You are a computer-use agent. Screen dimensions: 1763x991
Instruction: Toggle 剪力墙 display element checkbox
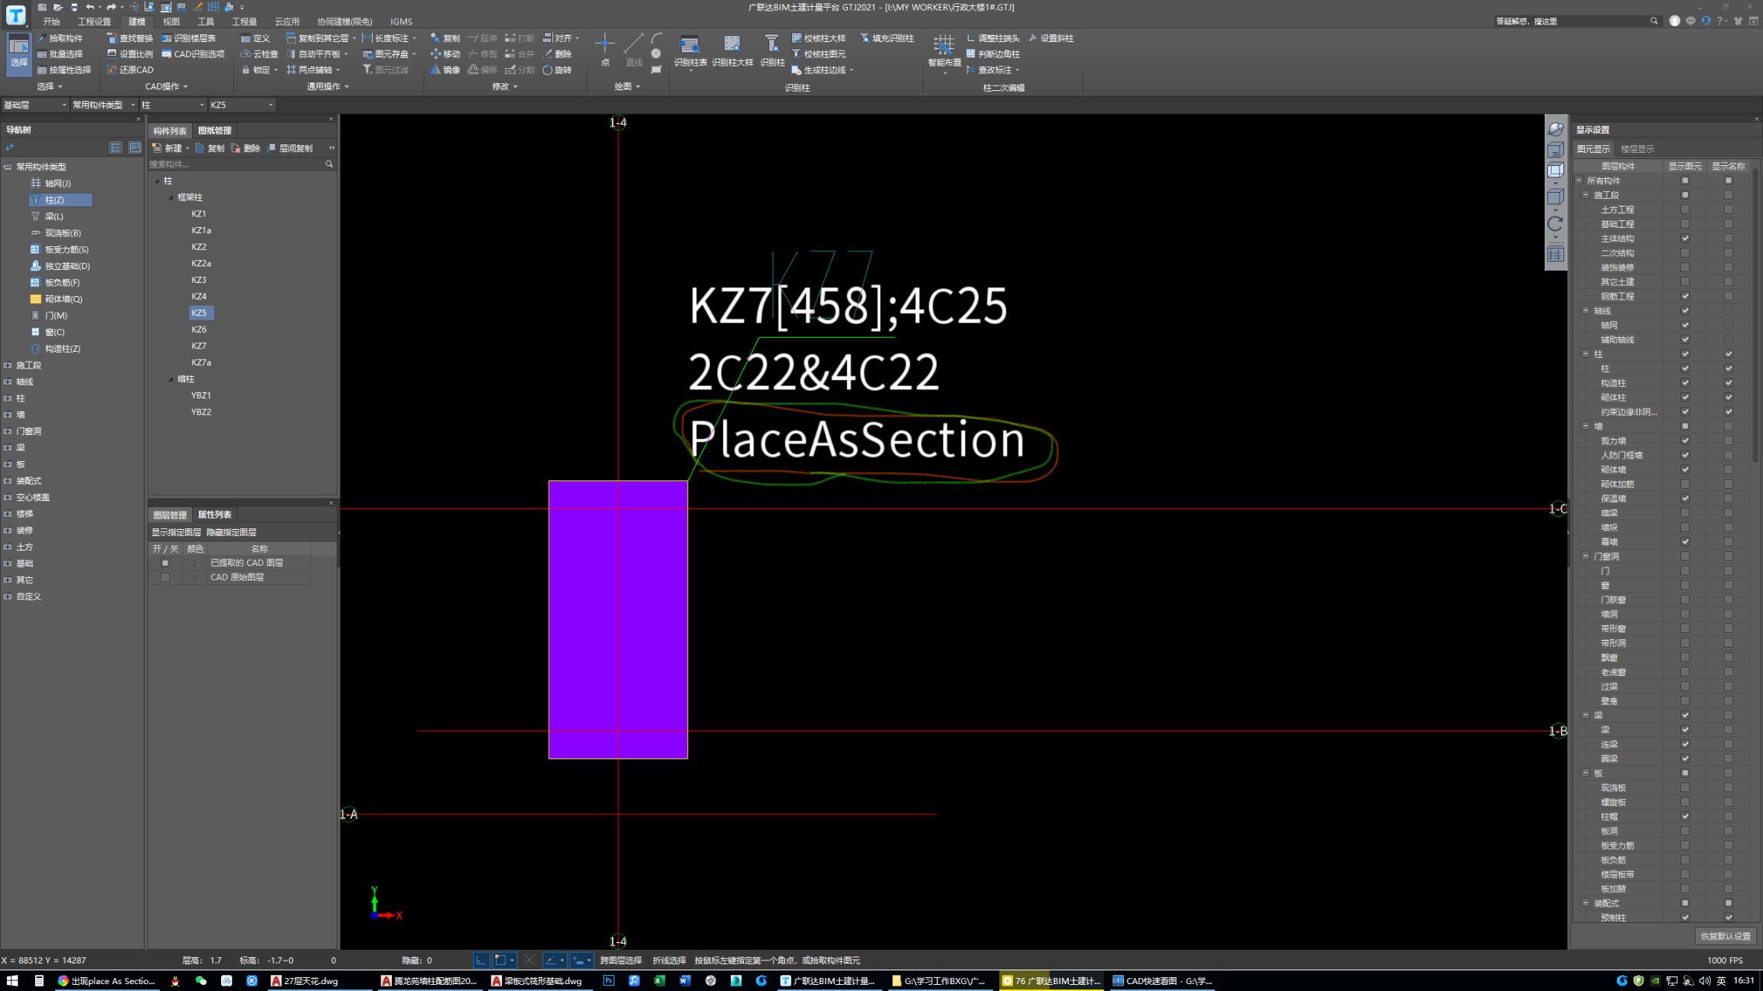pos(1685,440)
